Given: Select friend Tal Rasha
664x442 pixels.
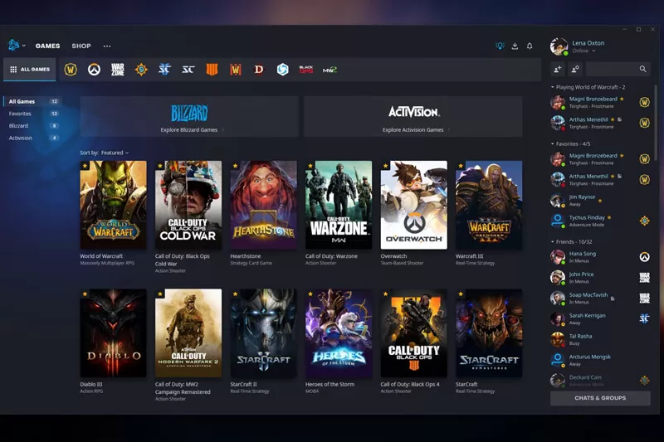Looking at the screenshot, I should pos(600,340).
